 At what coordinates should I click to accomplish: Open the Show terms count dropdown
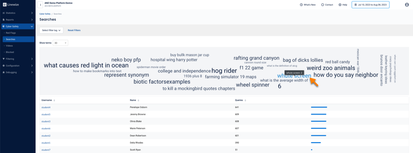61,43
